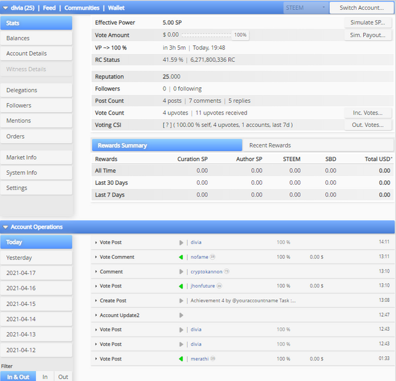Click the Voting CSI [ ? ] help marker

tap(167, 125)
